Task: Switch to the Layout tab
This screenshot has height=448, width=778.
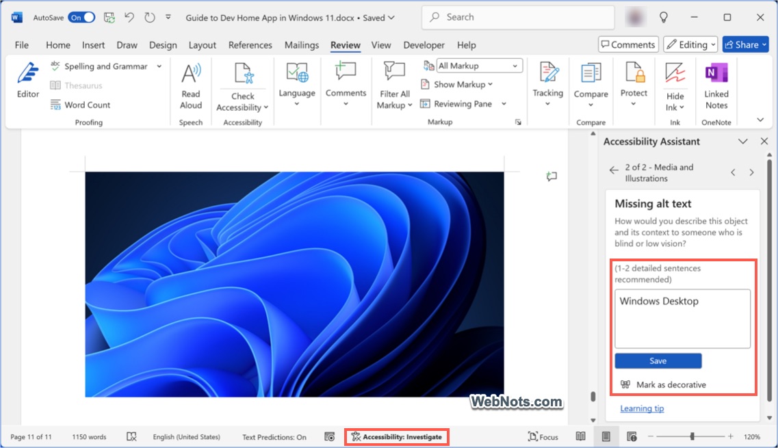Action: point(202,45)
